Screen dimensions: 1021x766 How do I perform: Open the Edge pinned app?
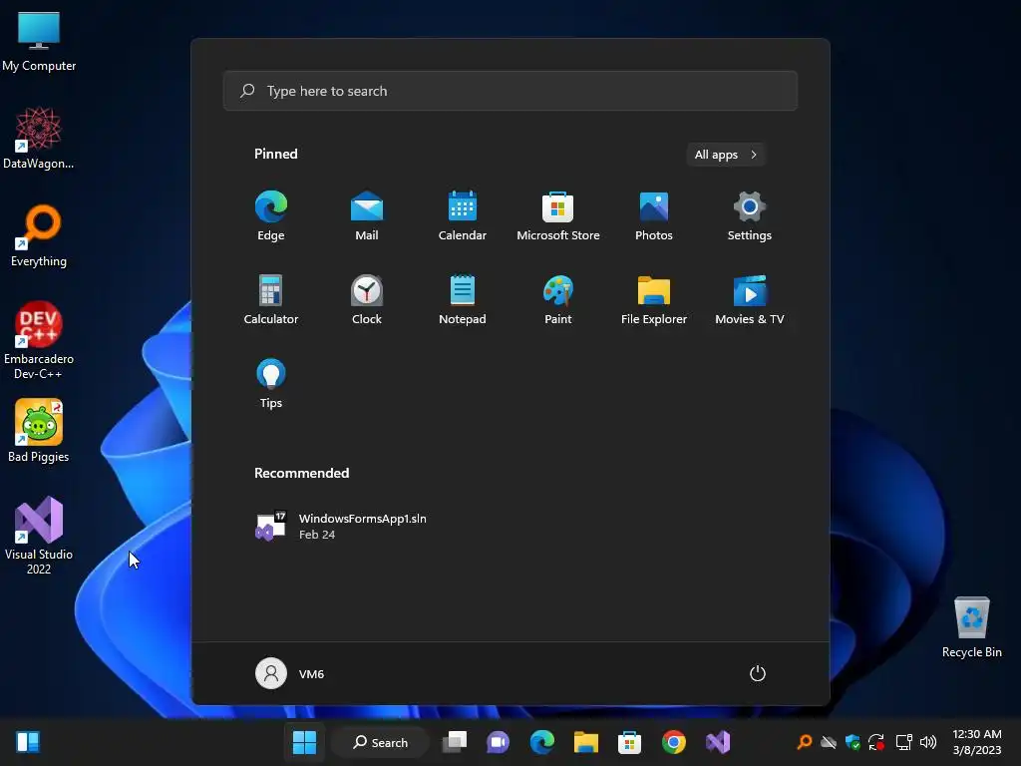point(271,215)
